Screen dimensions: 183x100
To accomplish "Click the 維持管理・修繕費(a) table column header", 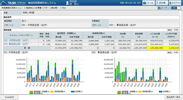I will click(x=66, y=33).
